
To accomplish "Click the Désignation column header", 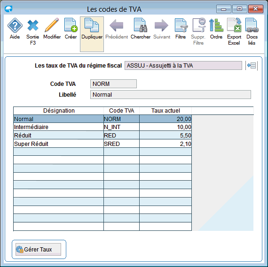I will [59, 111].
